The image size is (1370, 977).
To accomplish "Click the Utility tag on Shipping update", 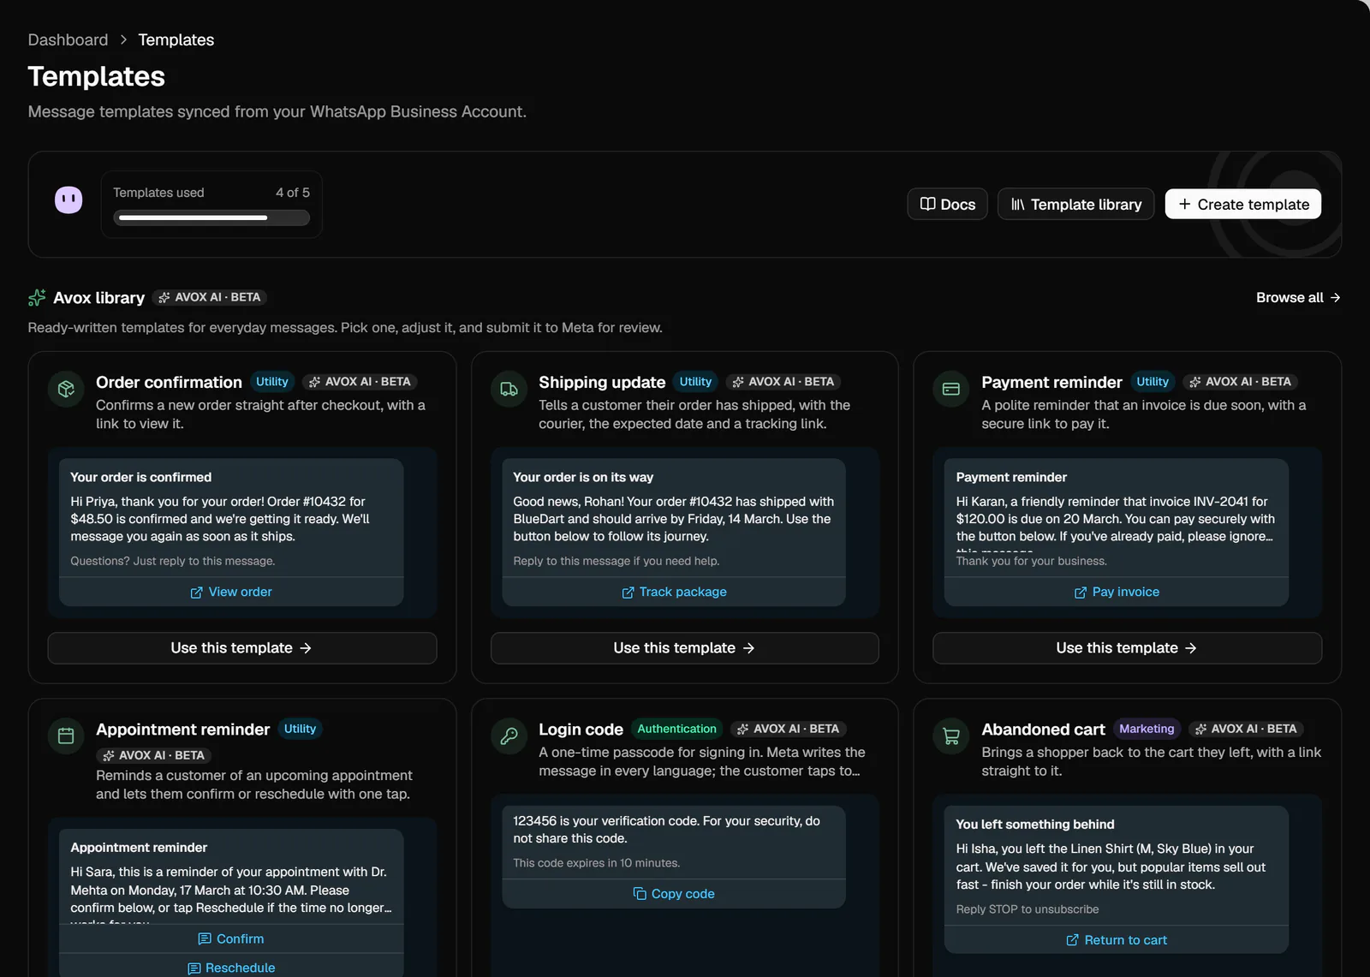I will 695,382.
